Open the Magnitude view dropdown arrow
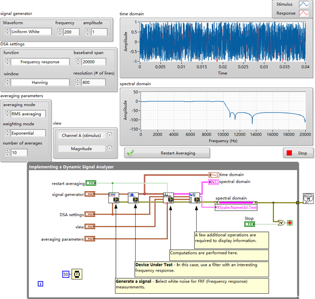Image resolution: width=315 pixels, height=299 pixels. click(110, 149)
